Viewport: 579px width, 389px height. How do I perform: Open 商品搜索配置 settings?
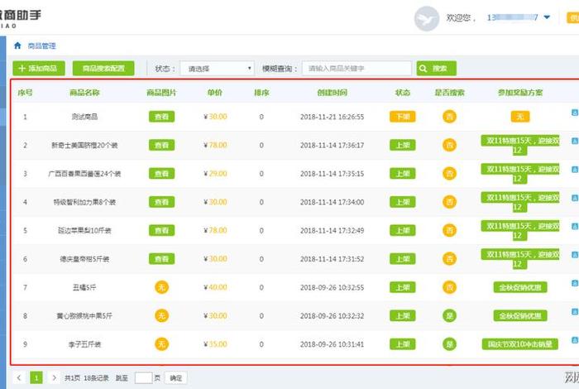pos(103,69)
